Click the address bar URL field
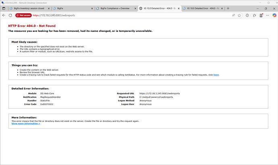Viewport: 278px width, 165px height. click(x=121, y=15)
